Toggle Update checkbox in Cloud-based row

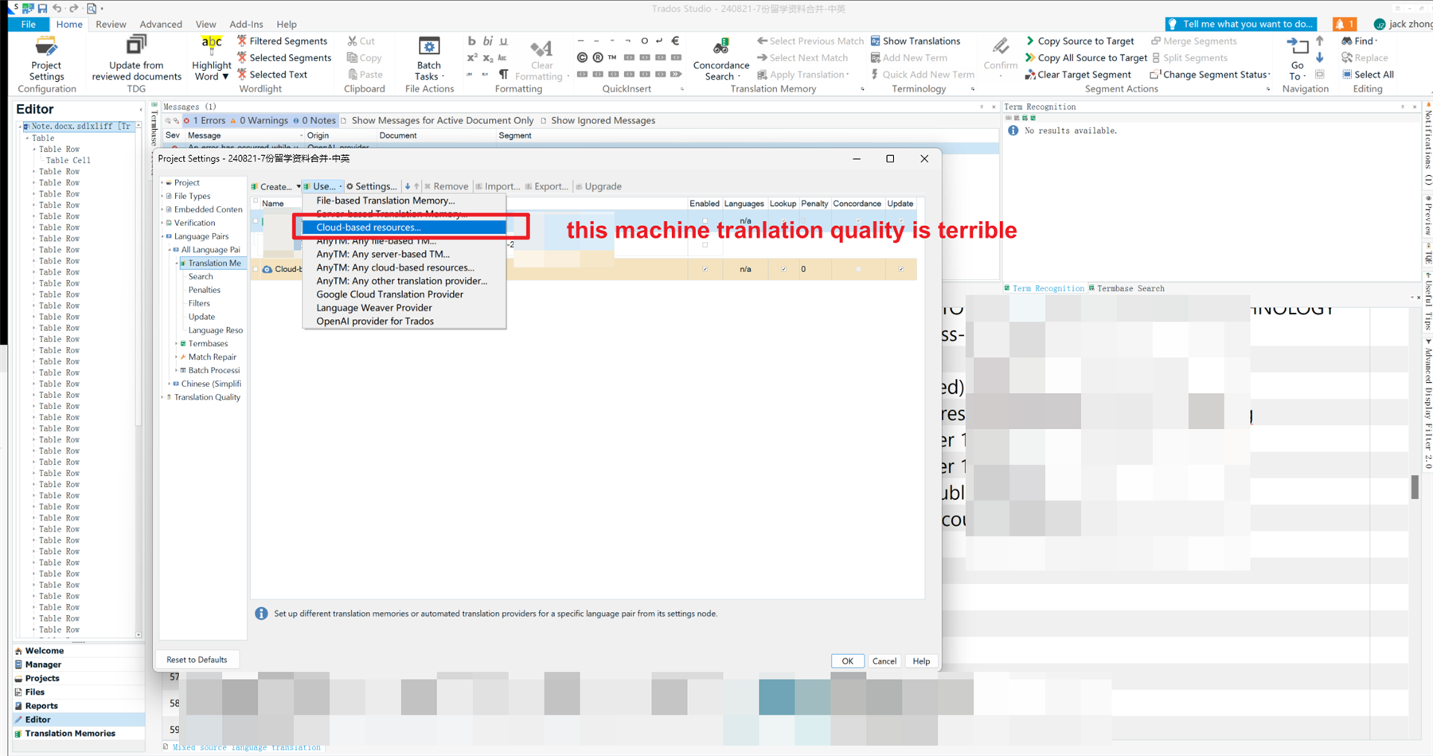[x=901, y=269]
